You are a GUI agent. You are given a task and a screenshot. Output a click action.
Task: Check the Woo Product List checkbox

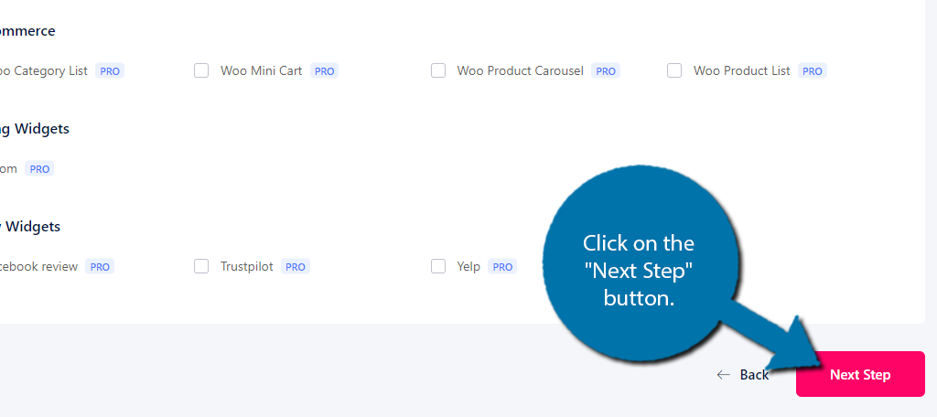(x=674, y=70)
